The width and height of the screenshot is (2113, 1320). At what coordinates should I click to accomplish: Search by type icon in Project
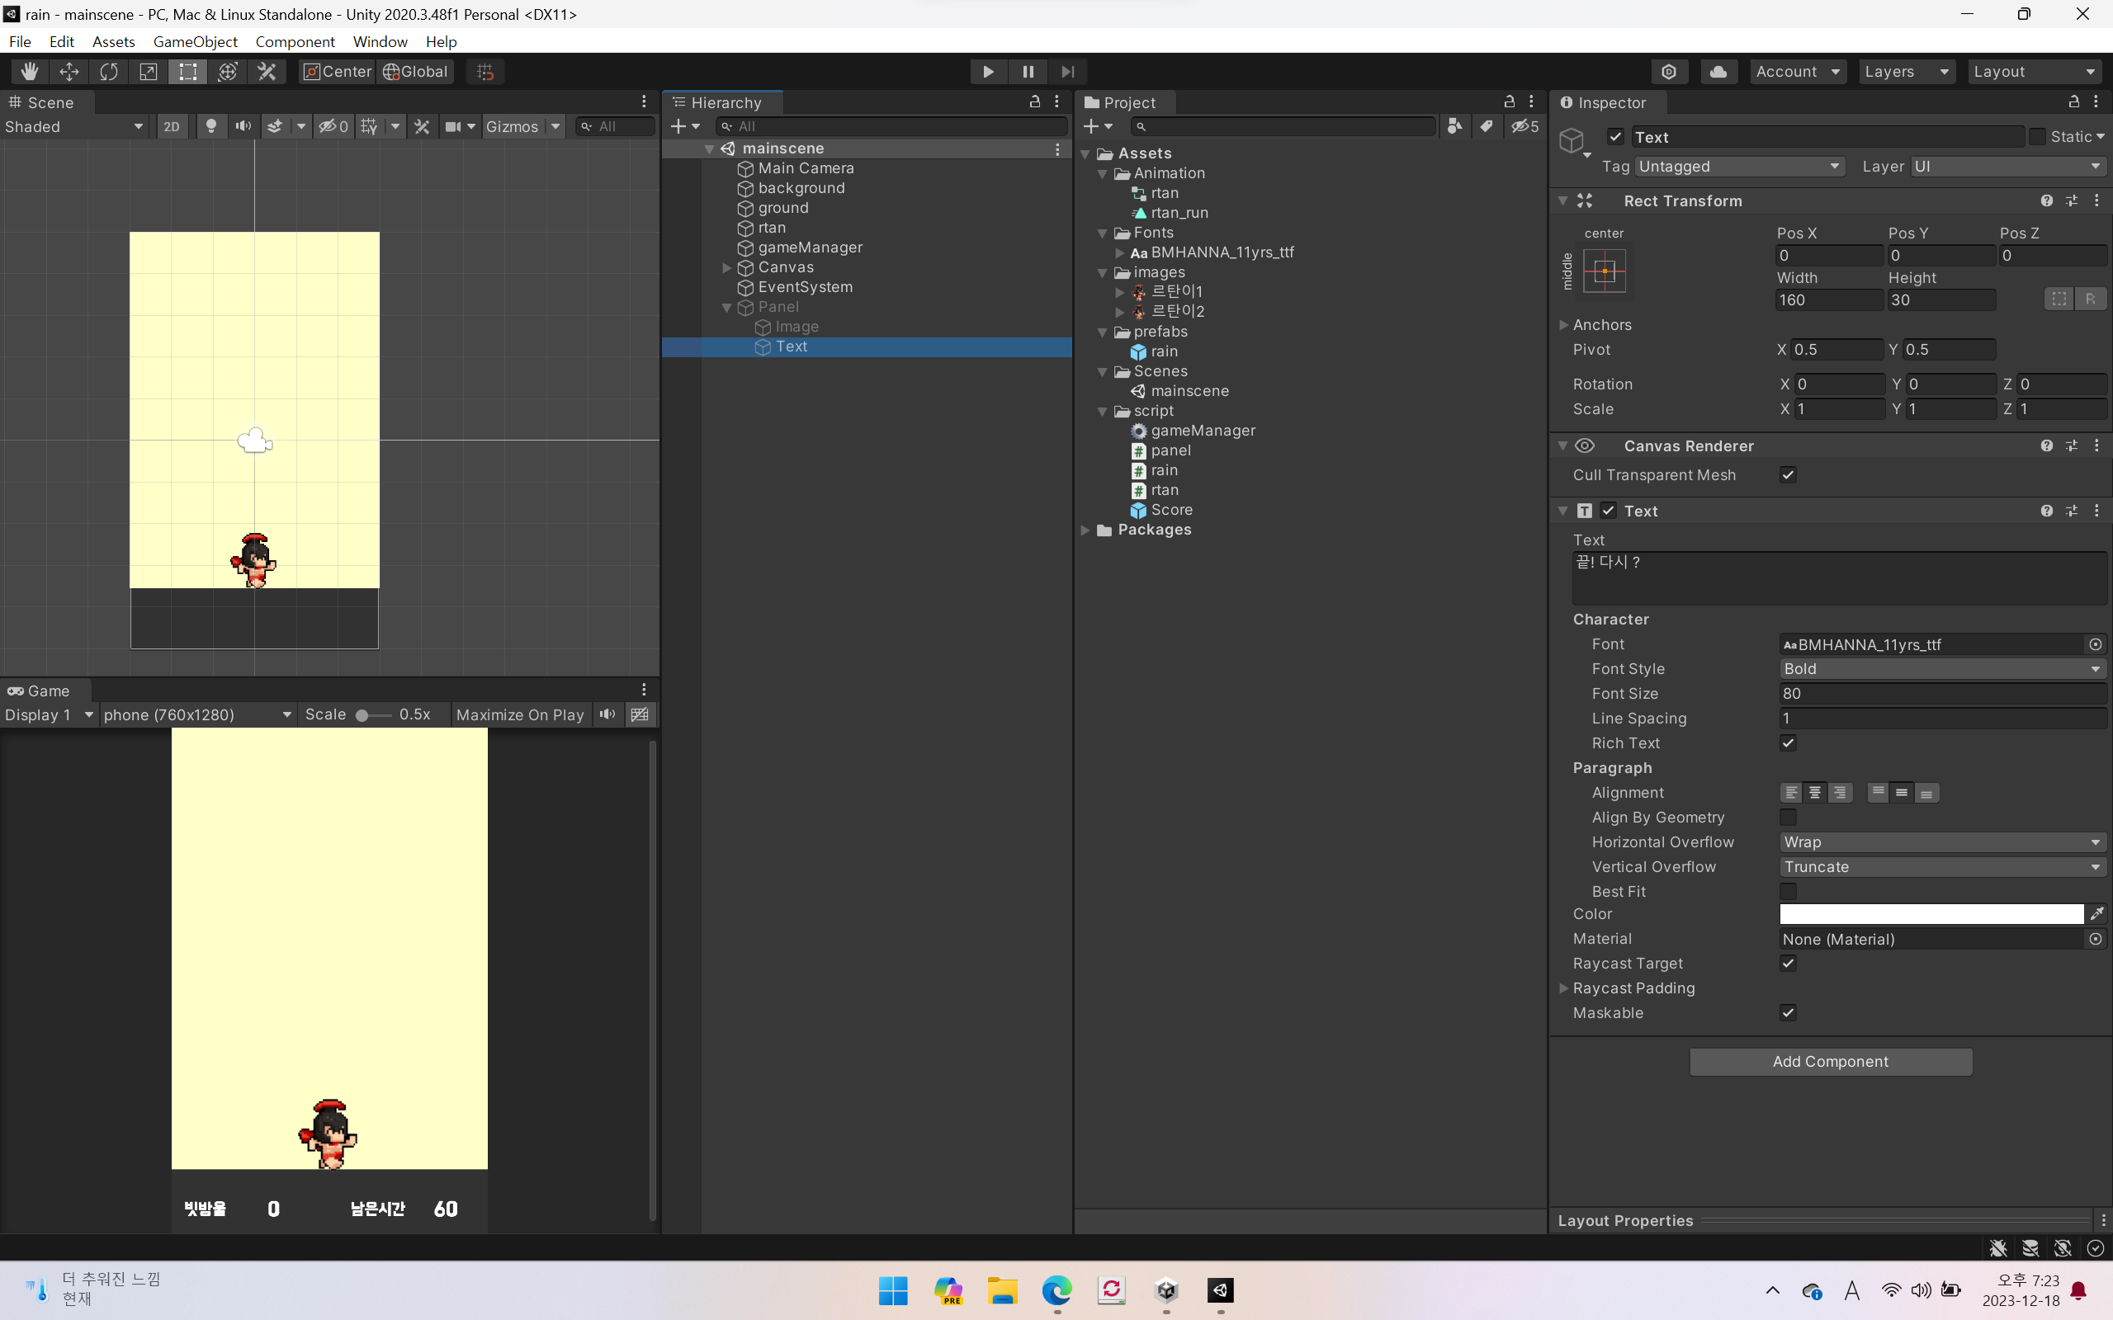tap(1454, 126)
